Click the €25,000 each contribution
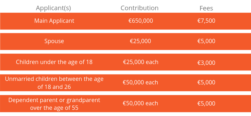This screenshot has width=251, height=116. point(141,62)
